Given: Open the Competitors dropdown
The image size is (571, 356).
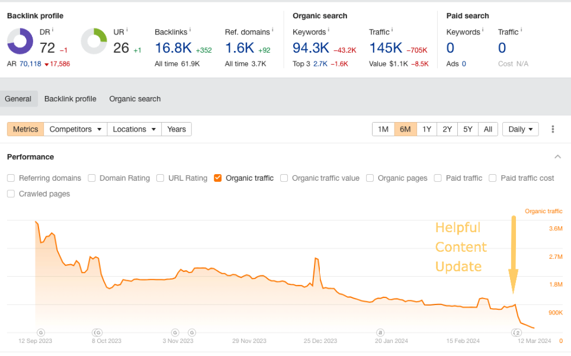Looking at the screenshot, I should click(75, 129).
